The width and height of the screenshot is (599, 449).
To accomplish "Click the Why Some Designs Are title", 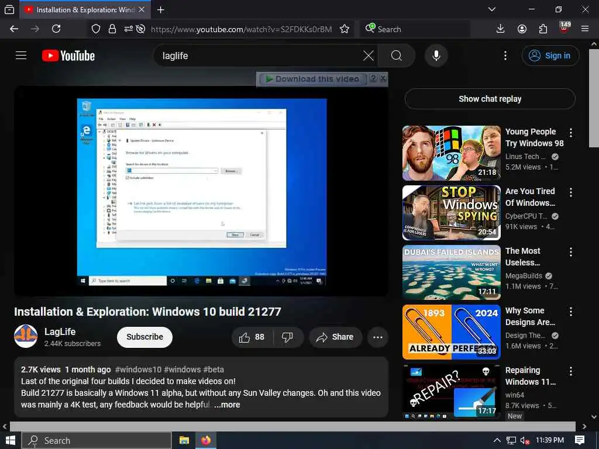I will (530, 316).
